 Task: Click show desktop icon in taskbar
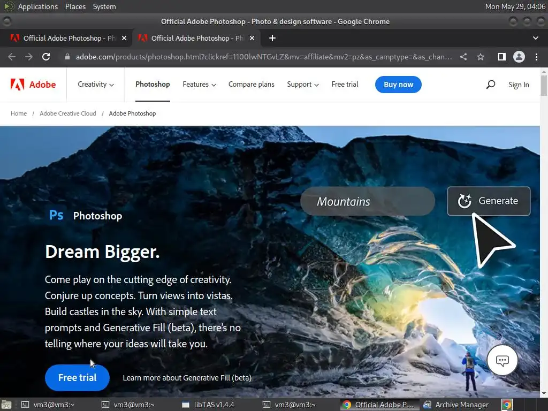(x=6, y=405)
